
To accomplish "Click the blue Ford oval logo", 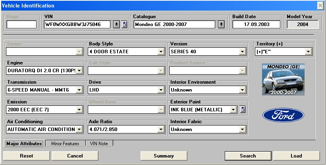I will point(283,115).
